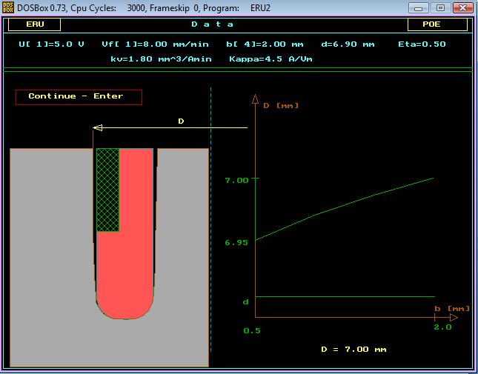The width and height of the screenshot is (478, 374).
Task: Select the U[1]=5.0 V parameter
Action: tap(51, 44)
